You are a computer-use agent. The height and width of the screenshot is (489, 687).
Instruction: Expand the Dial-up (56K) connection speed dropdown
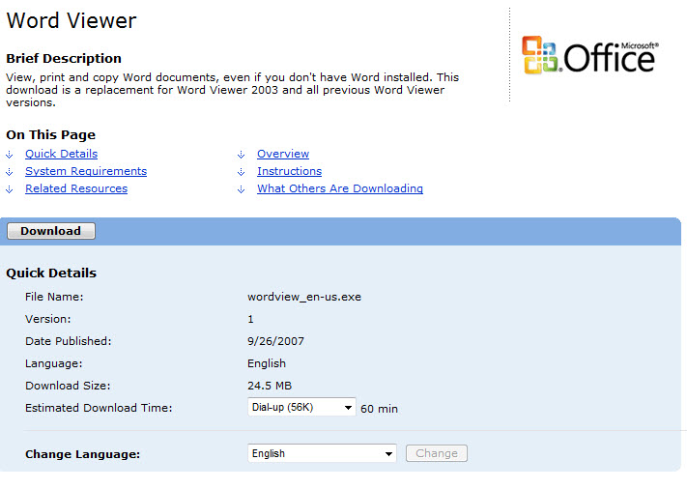coord(302,408)
